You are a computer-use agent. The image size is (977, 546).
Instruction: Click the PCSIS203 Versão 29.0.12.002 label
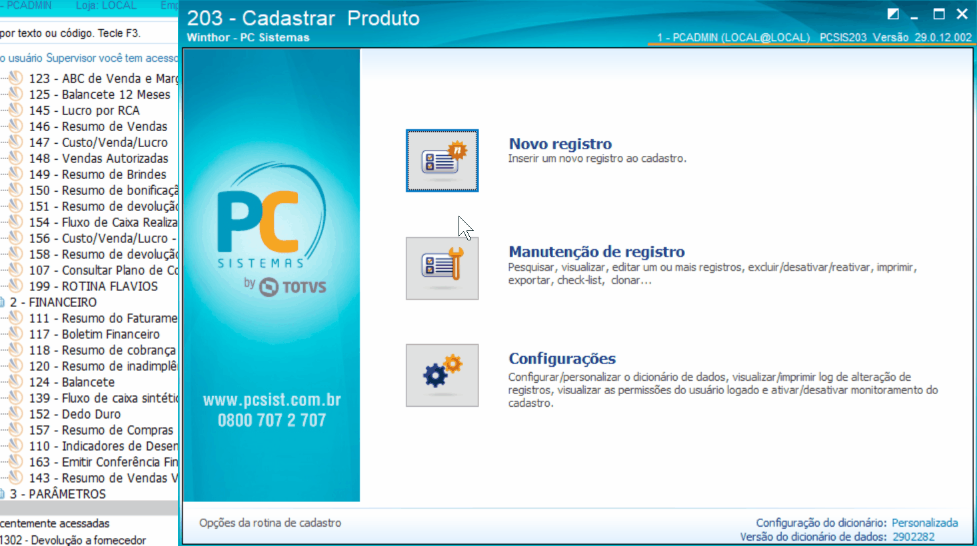pos(896,37)
